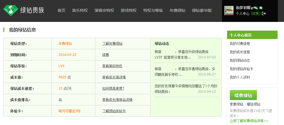The width and height of the screenshot is (284, 125).
Task: Click the 到期时间 row label
Action: (x=19, y=55)
